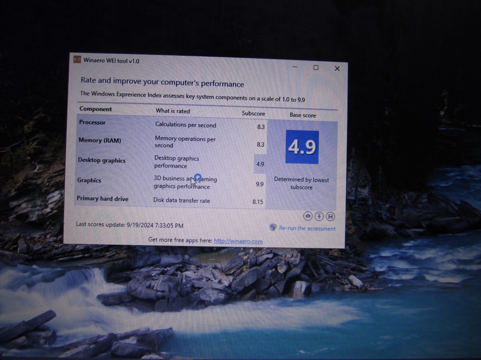This screenshot has width=481, height=360.
Task: Select the Processor row label
Action: click(92, 122)
